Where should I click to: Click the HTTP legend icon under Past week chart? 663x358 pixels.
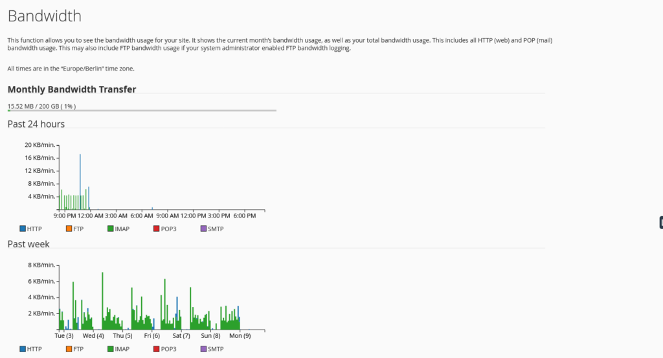(23, 349)
